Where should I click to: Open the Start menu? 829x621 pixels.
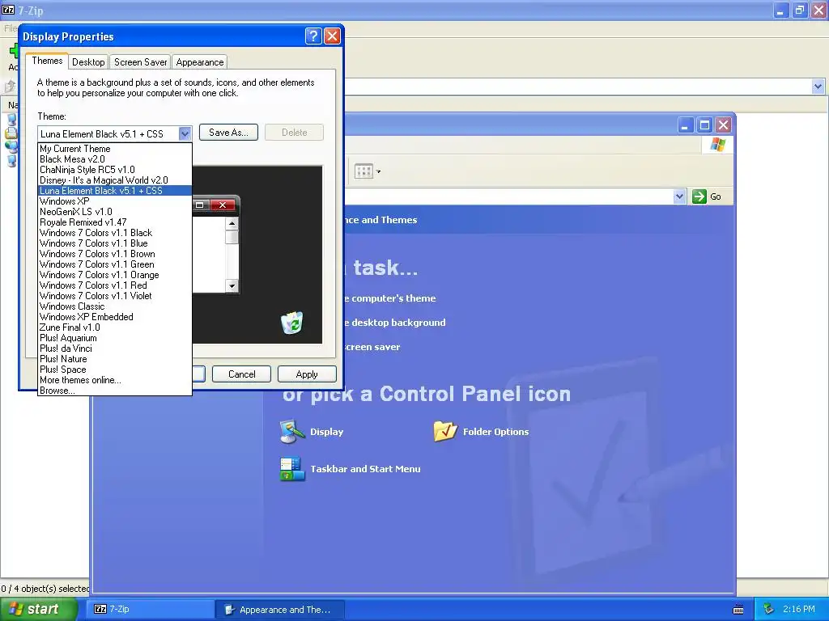point(38,609)
